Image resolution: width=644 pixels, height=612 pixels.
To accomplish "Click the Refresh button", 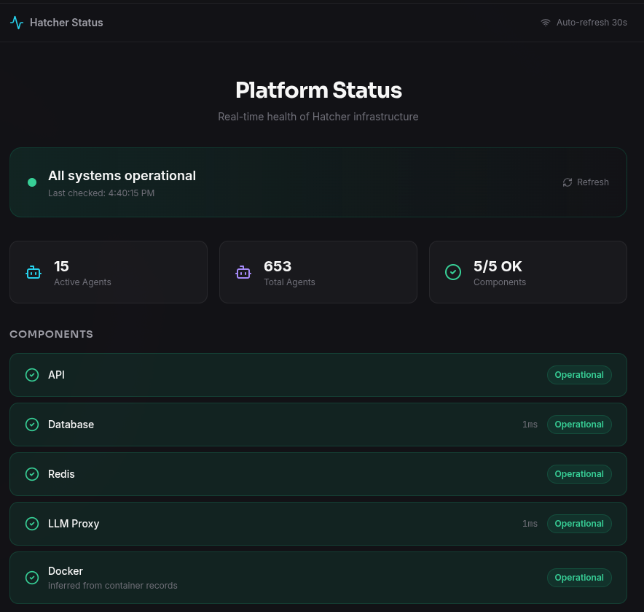I will [586, 182].
